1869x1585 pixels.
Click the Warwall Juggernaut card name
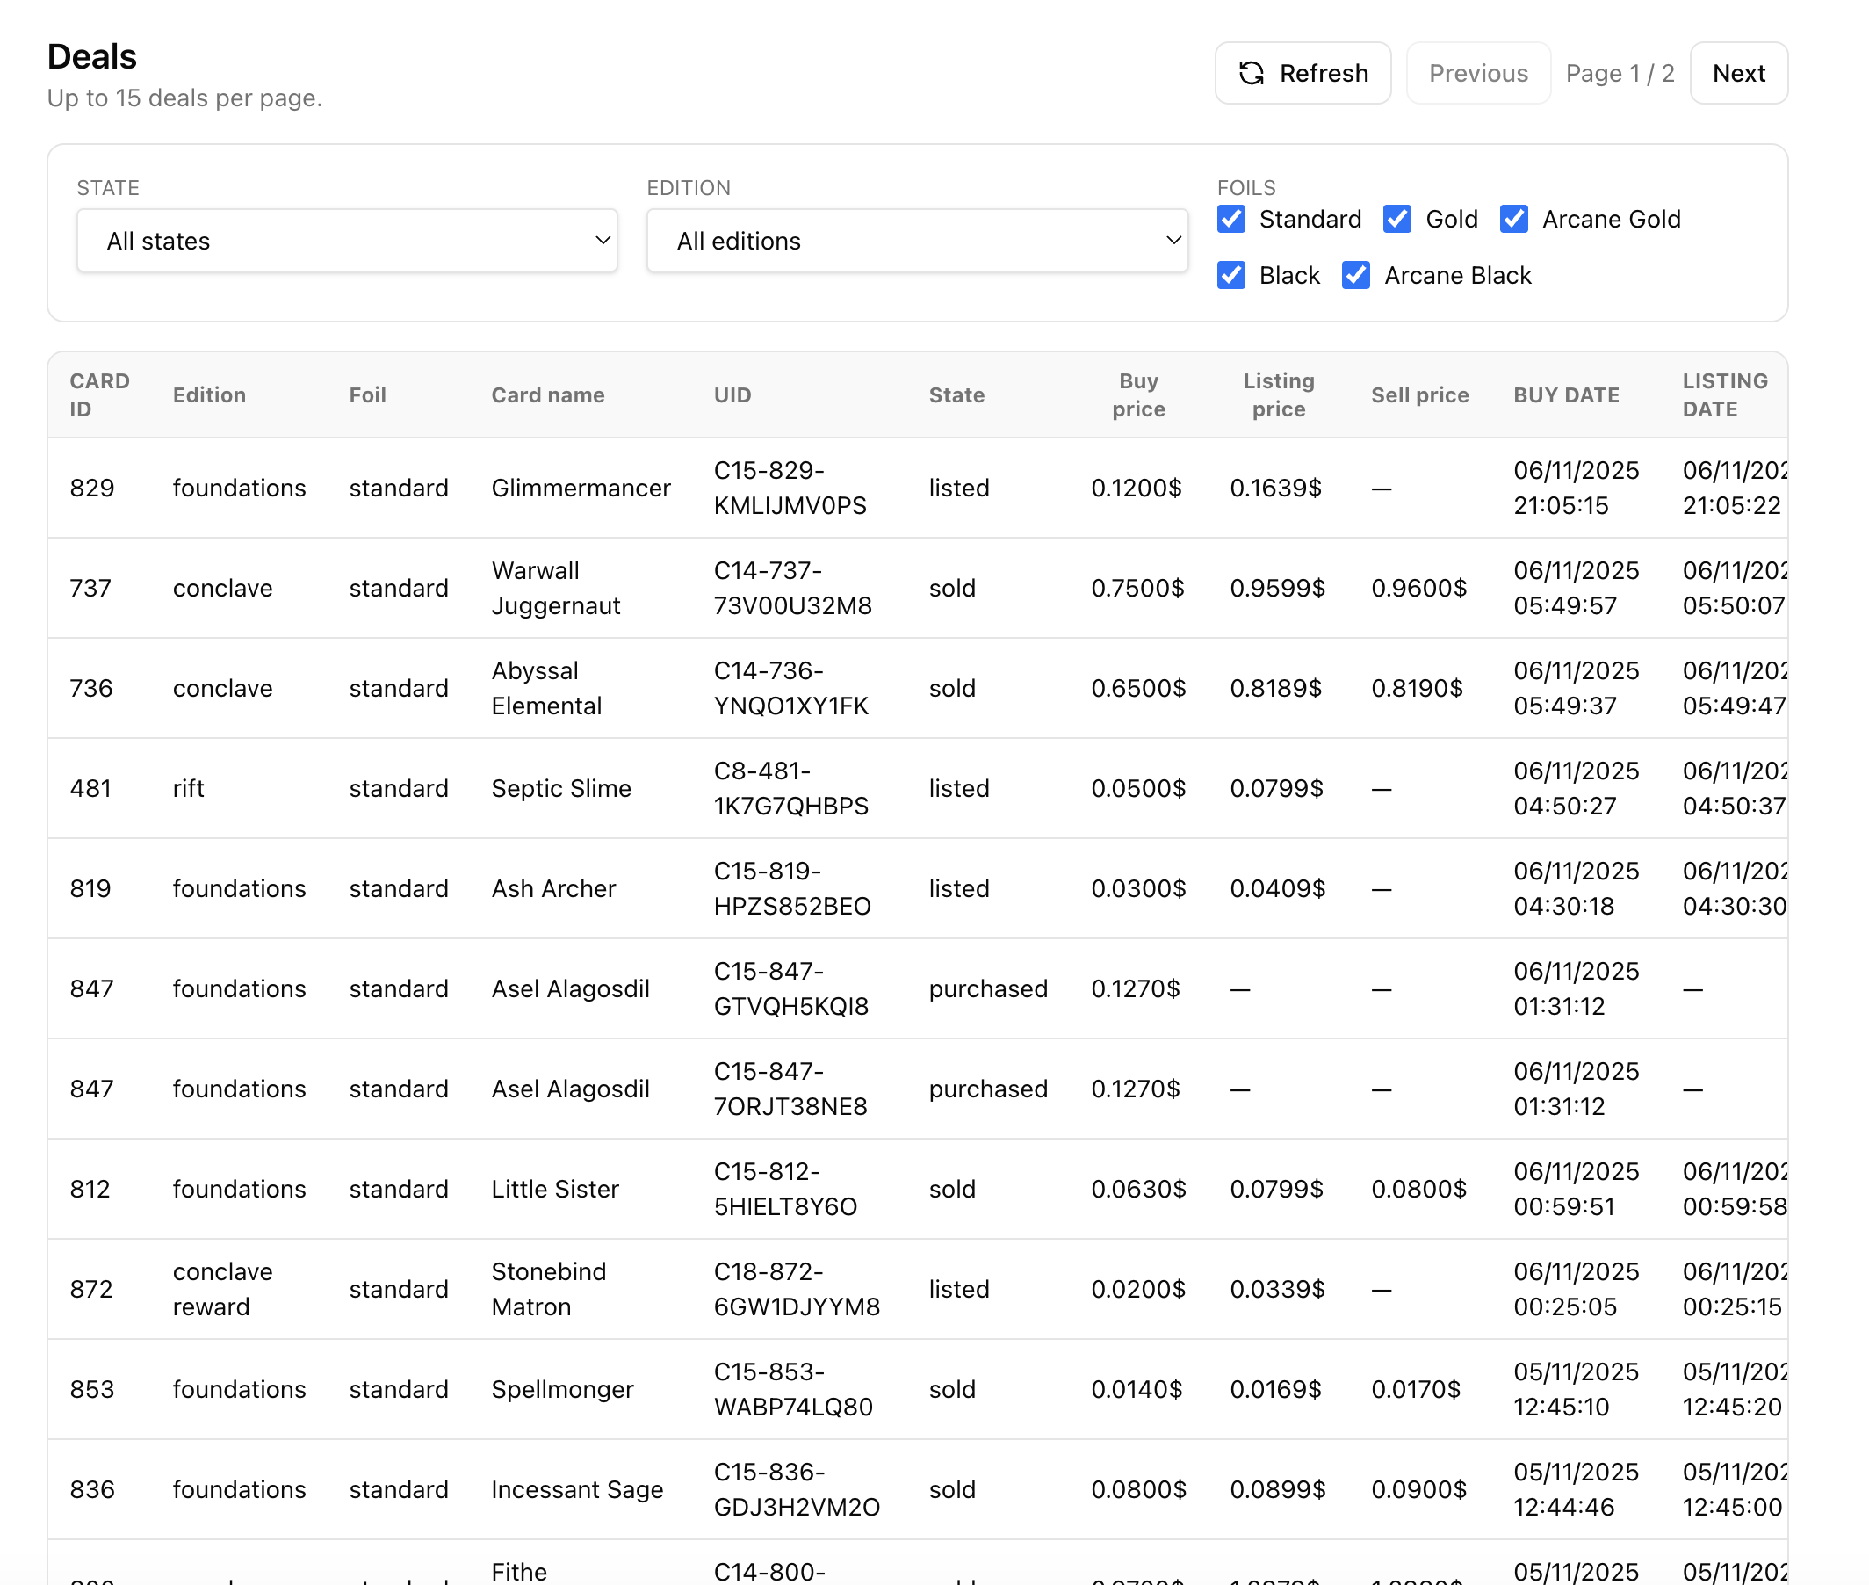(555, 588)
